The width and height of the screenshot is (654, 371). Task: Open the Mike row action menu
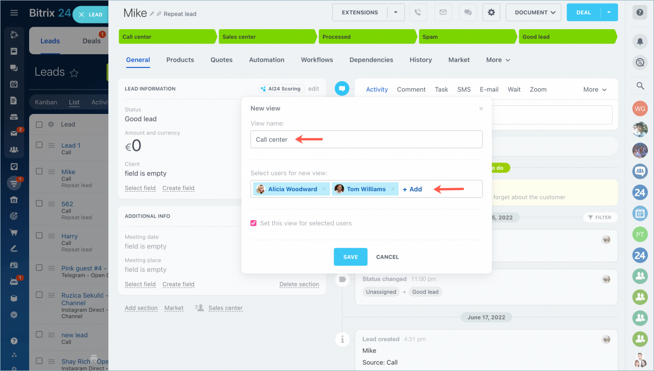[52, 172]
